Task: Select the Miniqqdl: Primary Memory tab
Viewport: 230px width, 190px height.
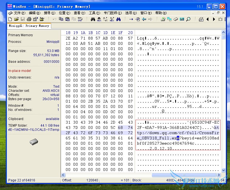Action: pos(29,26)
